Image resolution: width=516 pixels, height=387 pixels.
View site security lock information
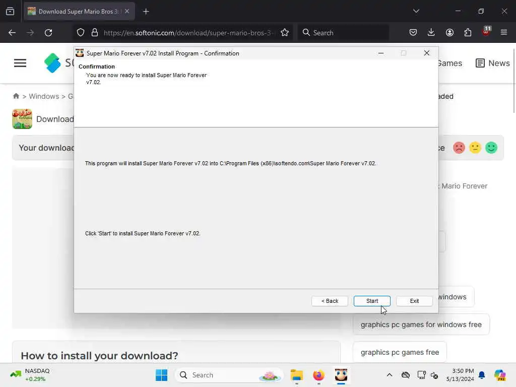click(x=95, y=33)
